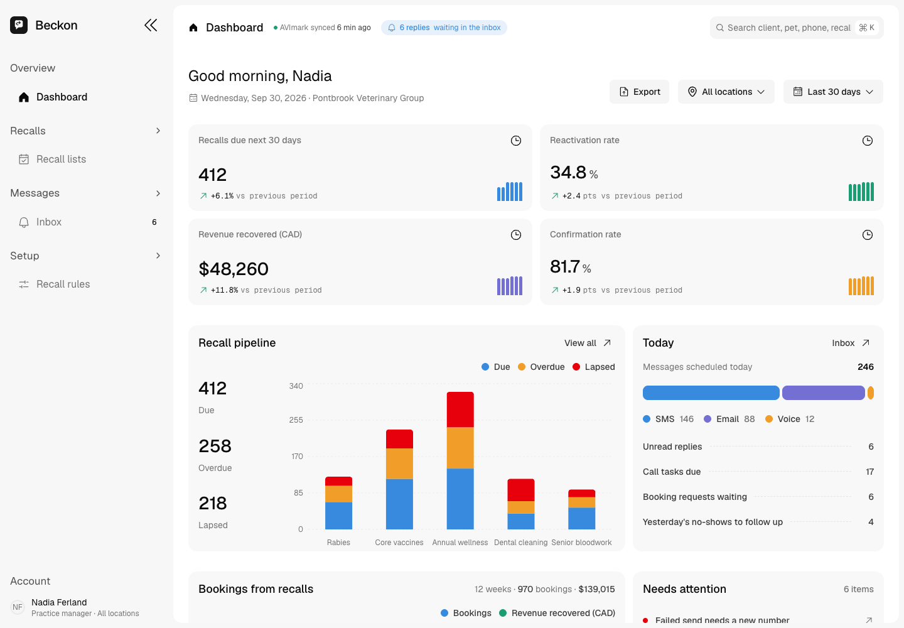
Task: Open the Failed send item arrow icon
Action: tap(869, 620)
